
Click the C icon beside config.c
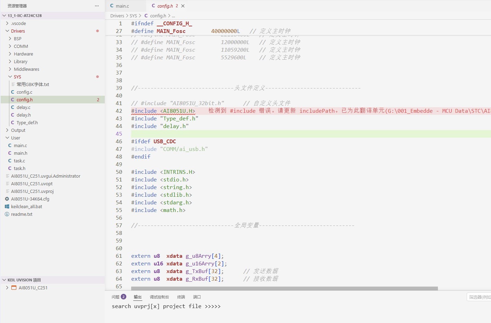point(12,92)
